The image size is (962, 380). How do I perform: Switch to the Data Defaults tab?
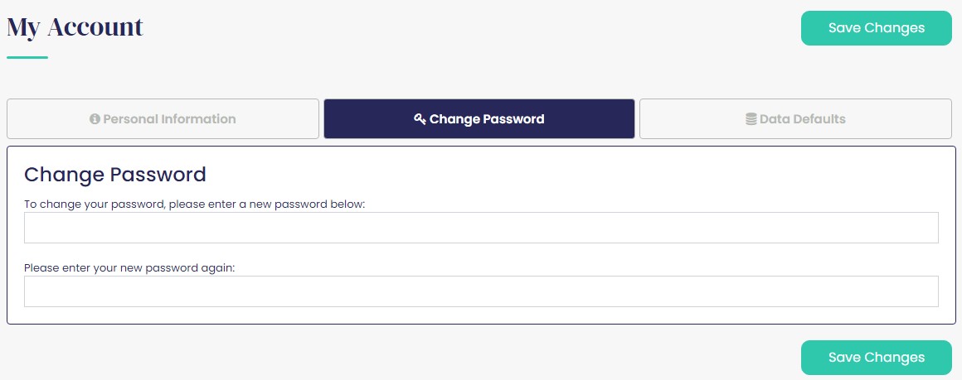tap(796, 119)
